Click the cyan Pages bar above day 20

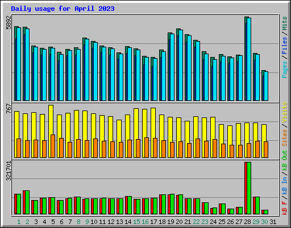click(x=181, y=65)
